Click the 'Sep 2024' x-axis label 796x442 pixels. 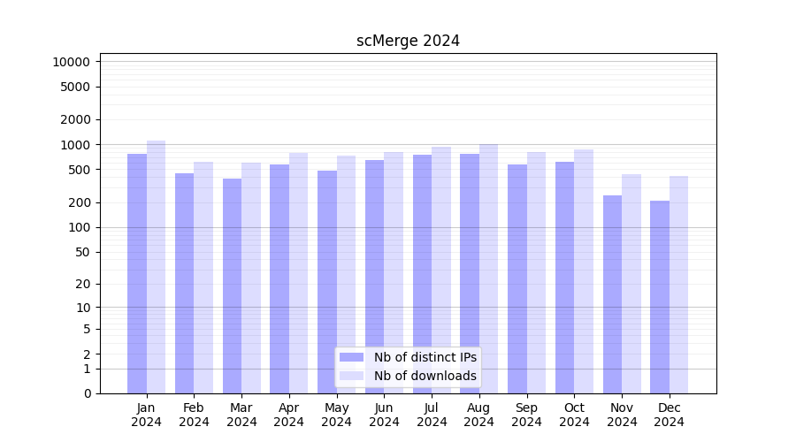click(526, 415)
